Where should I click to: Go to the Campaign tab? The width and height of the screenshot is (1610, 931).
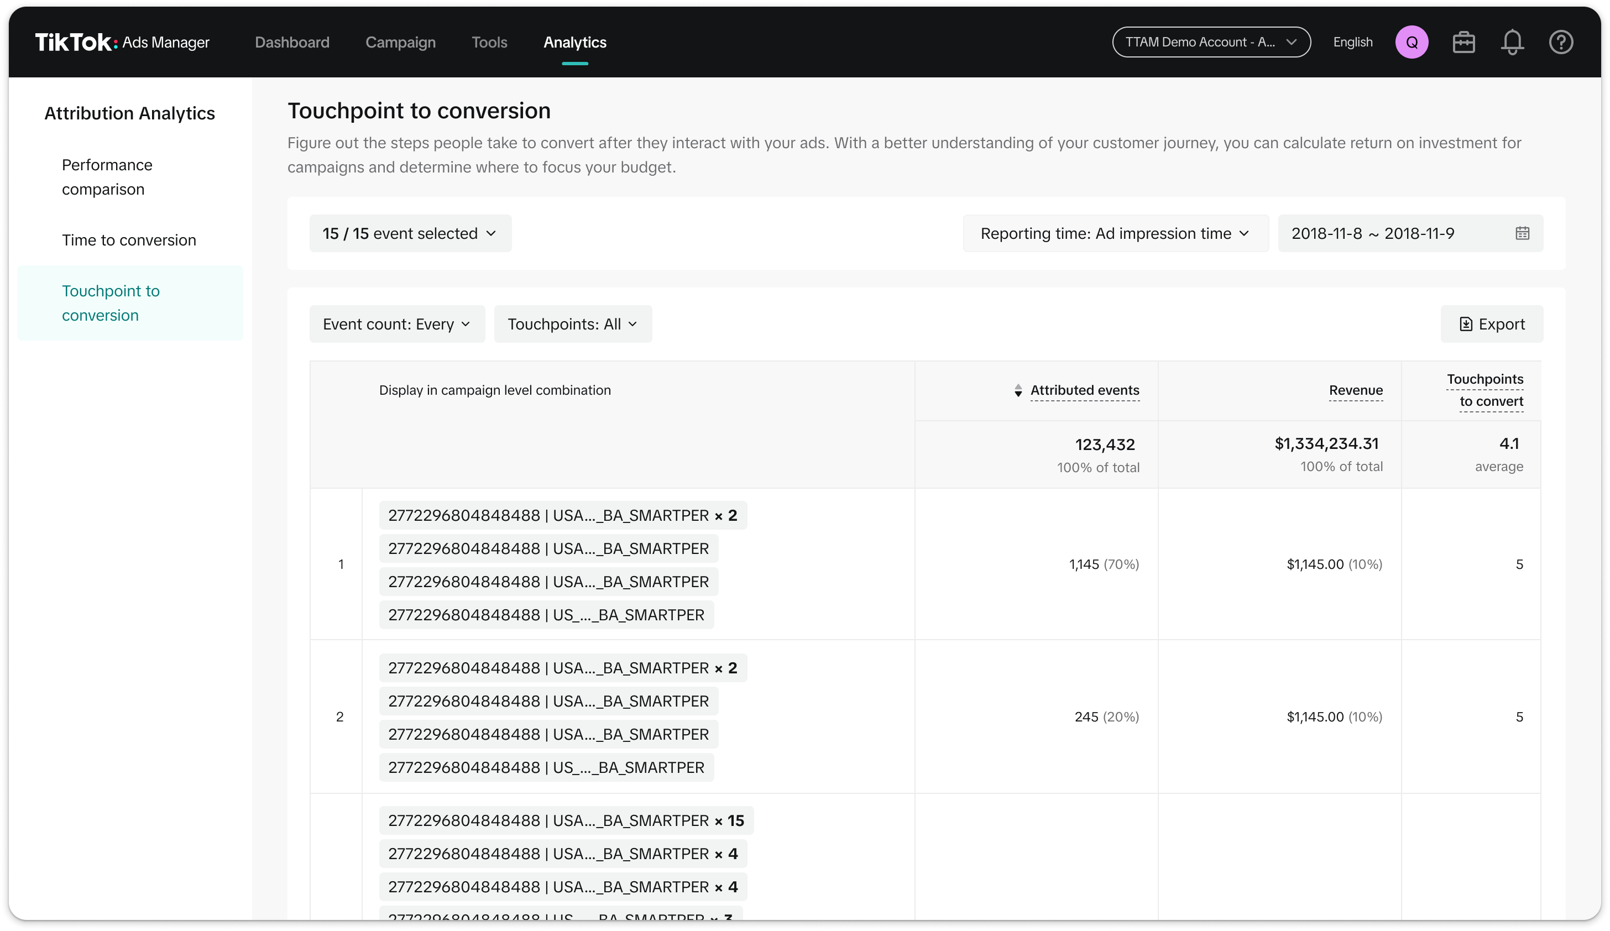pyautogui.click(x=400, y=42)
